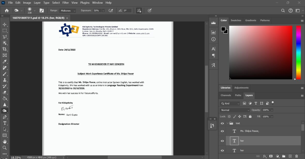Open the blend mode Normal dropdown
This screenshot has width=305, height=159.
point(235,110)
